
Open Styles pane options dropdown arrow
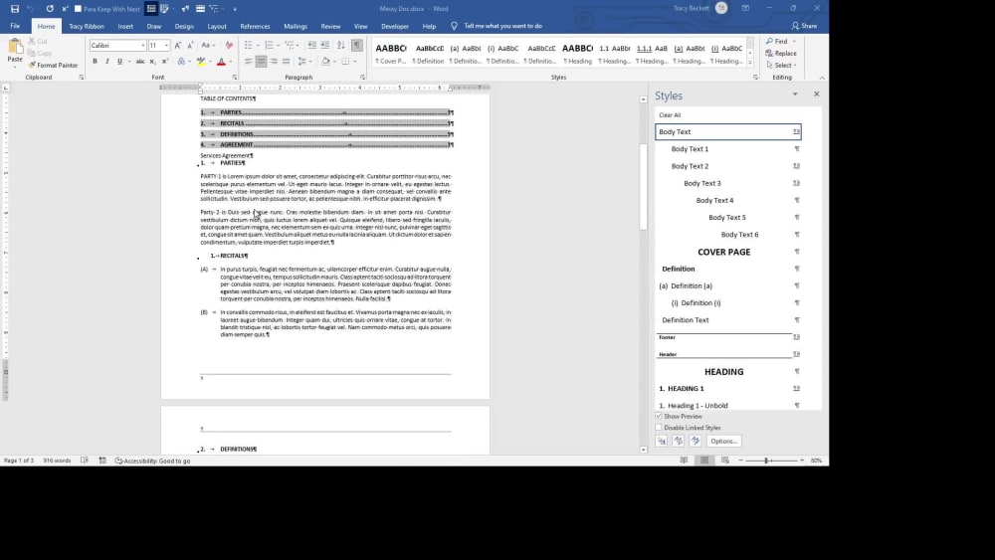pyautogui.click(x=794, y=93)
